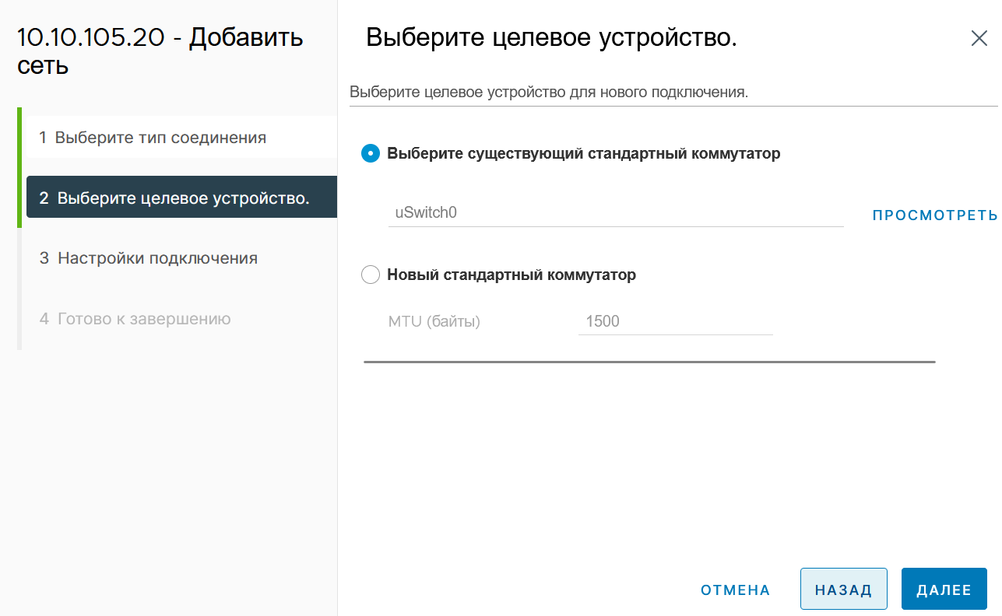Cancel the wizard with ОТМЕНА
The image size is (1002, 616).
tap(736, 590)
